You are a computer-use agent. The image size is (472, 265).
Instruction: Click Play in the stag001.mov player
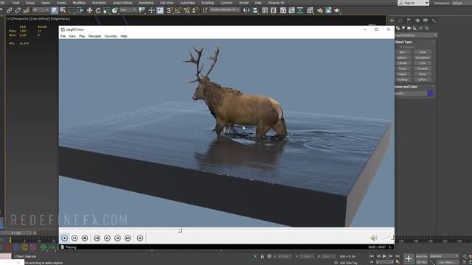[x=64, y=238]
